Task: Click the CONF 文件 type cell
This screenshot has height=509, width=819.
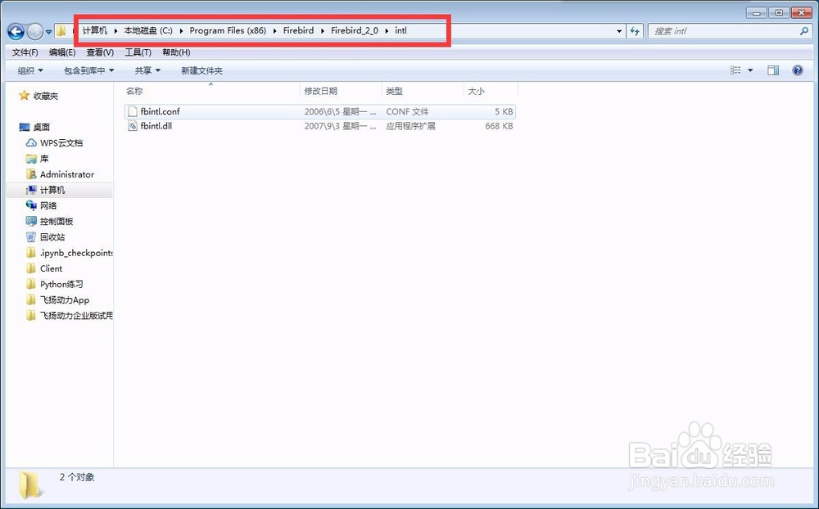Action: pyautogui.click(x=407, y=112)
